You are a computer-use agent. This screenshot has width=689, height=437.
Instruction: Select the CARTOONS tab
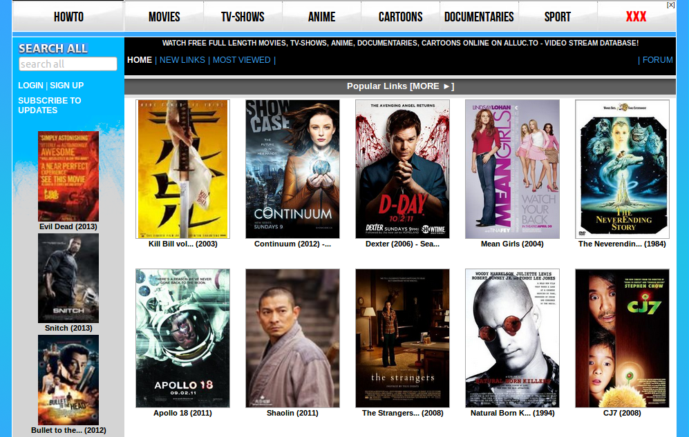pyautogui.click(x=400, y=17)
